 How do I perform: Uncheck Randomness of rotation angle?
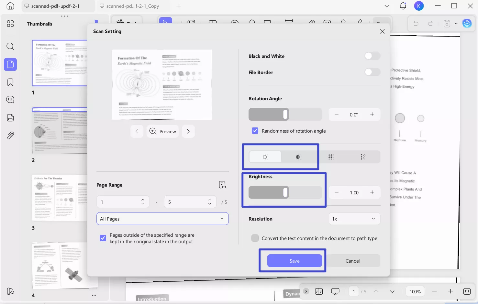(255, 131)
